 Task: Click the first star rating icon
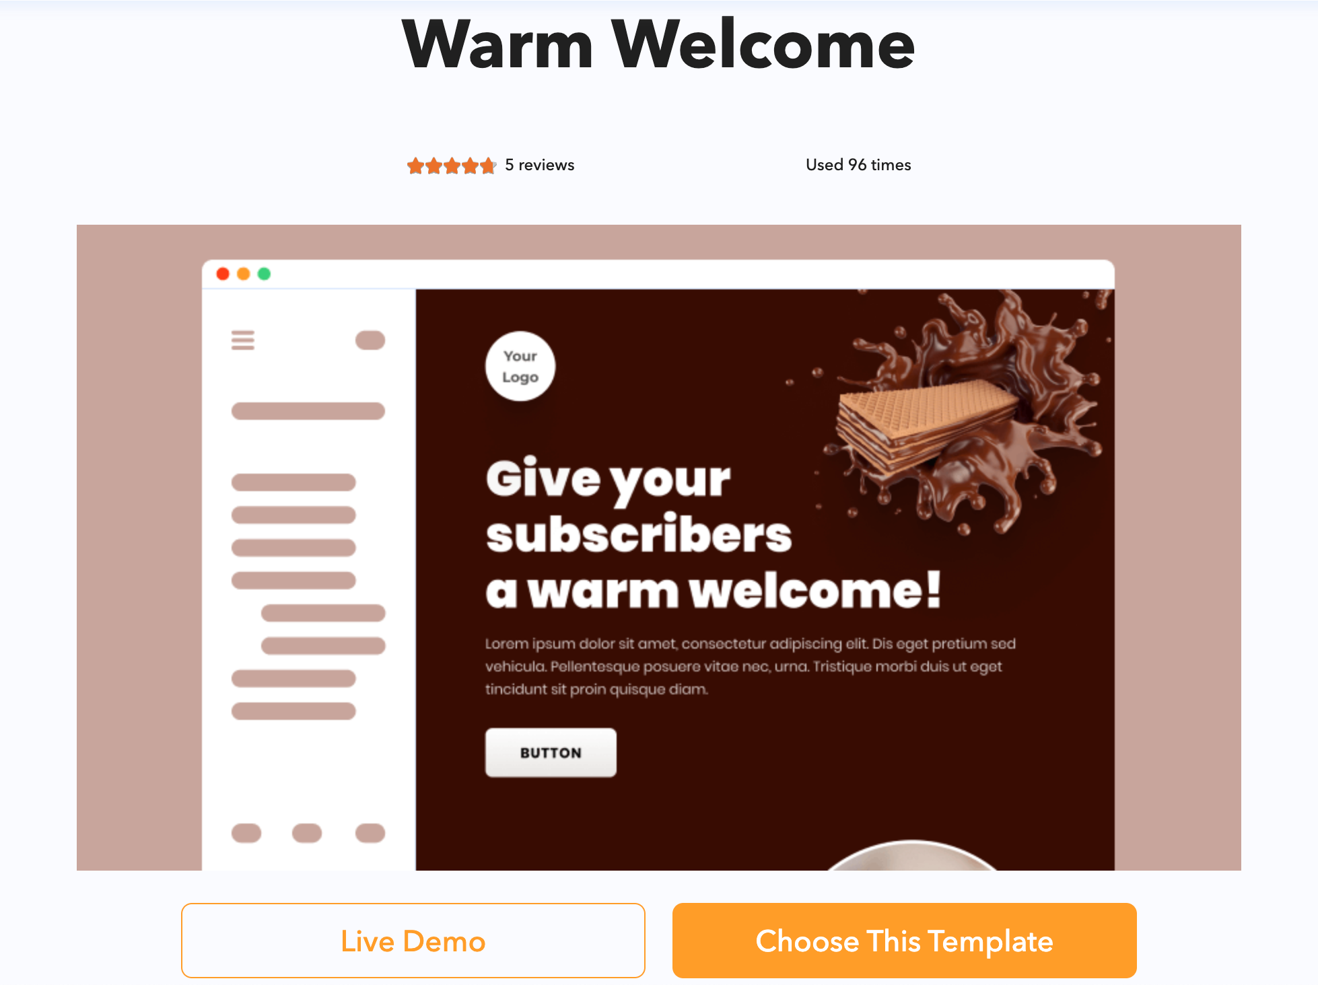[x=417, y=166]
